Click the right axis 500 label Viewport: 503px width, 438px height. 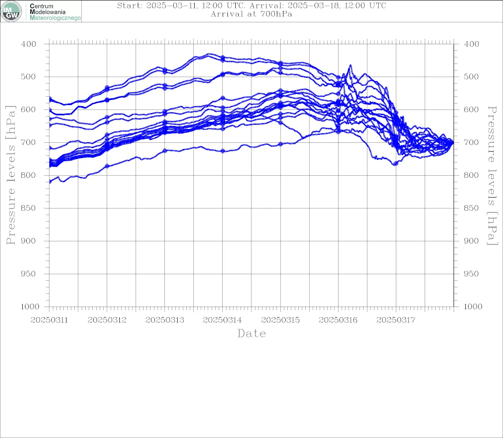tap(472, 77)
